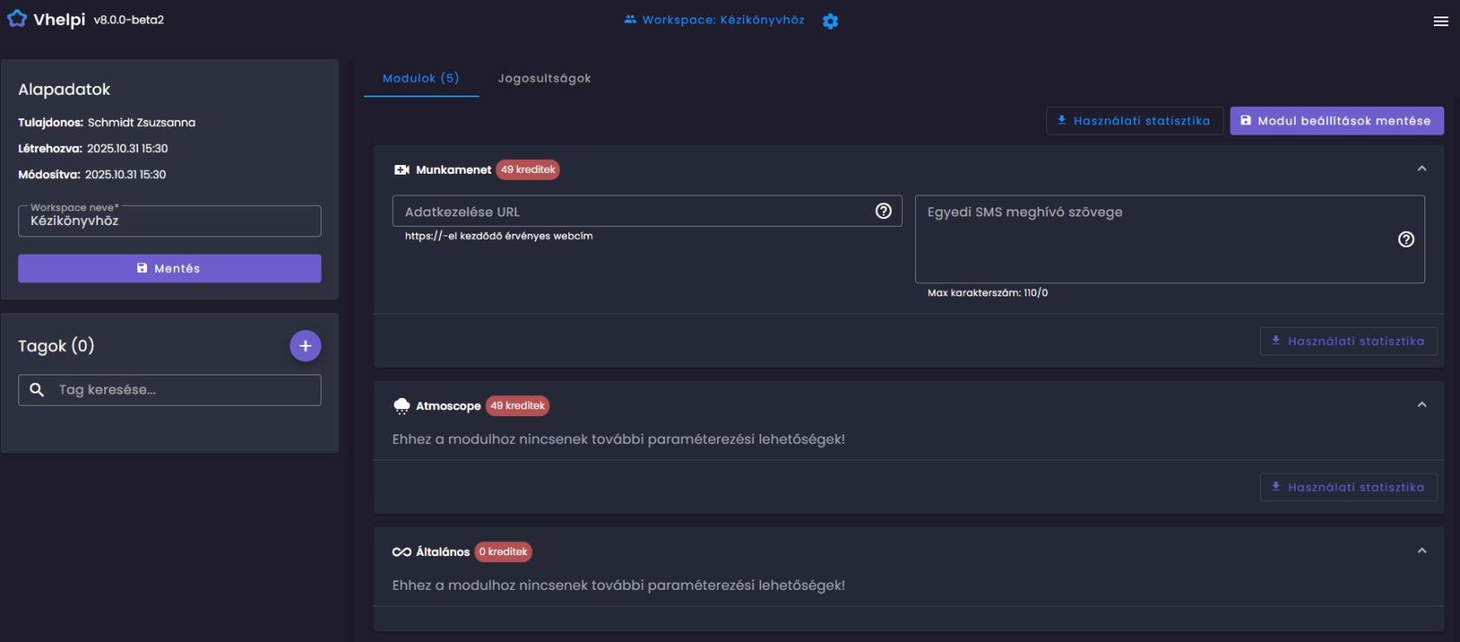The height and width of the screenshot is (642, 1460).
Task: Click the Vhelpi logo icon
Action: pos(17,19)
